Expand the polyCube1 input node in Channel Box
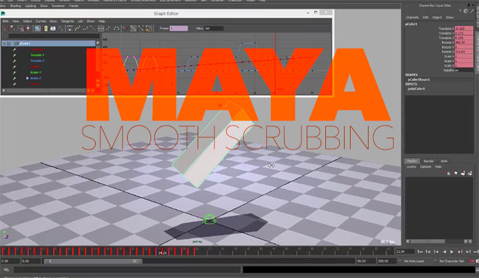Image resolution: width=479 pixels, height=278 pixels. (416, 88)
